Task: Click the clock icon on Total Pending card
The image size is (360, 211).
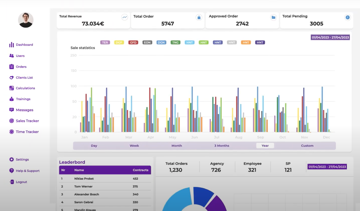Action: click(x=347, y=17)
